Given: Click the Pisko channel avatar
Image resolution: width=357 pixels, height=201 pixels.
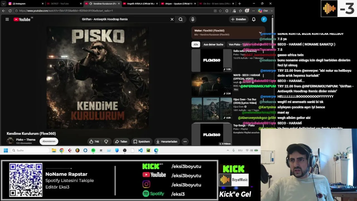Looking at the screenshot, I should pos(10,141).
